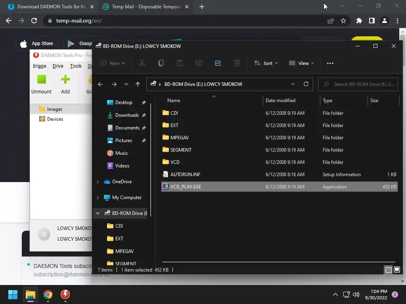Reload the Chrome page

pyautogui.click(x=34, y=21)
